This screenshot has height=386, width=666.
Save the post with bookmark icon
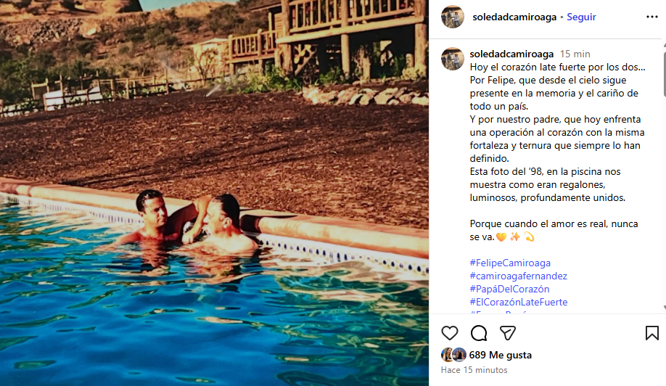(x=652, y=333)
